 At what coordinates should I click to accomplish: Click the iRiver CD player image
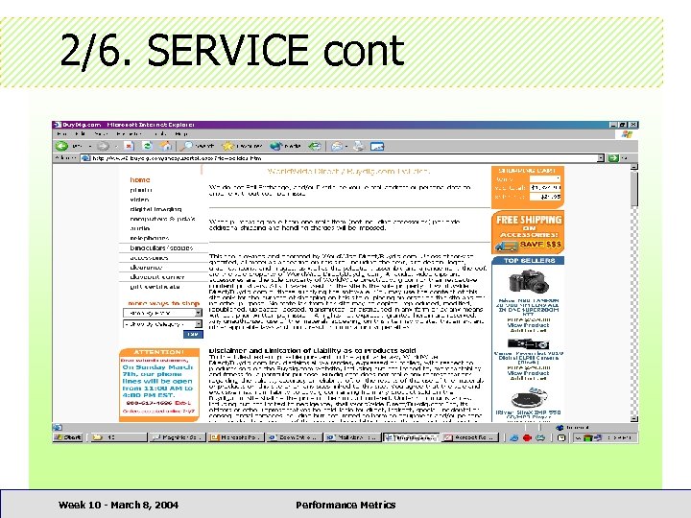pos(529,398)
